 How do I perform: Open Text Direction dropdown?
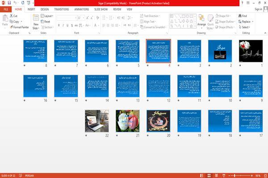150,16
